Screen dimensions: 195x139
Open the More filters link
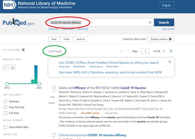[x=112, y=67]
